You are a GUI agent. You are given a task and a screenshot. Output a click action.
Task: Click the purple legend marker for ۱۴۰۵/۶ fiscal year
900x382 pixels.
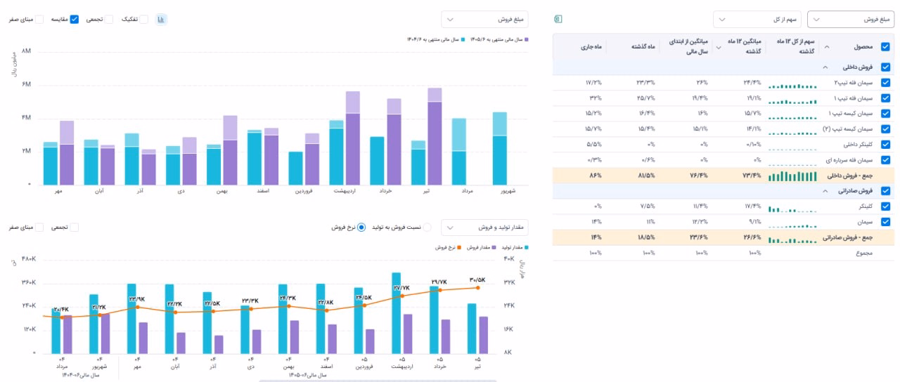coord(526,40)
